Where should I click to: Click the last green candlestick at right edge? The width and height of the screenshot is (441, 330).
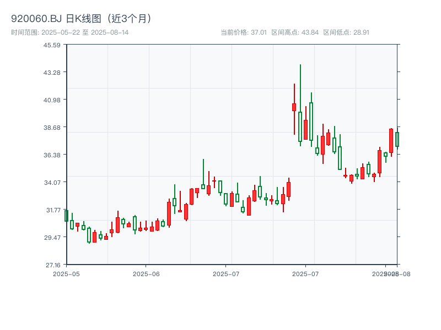(x=397, y=140)
